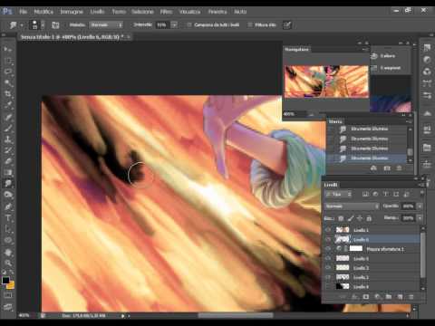
Task: Select the Smudge tool in toolbox
Action: (x=8, y=184)
